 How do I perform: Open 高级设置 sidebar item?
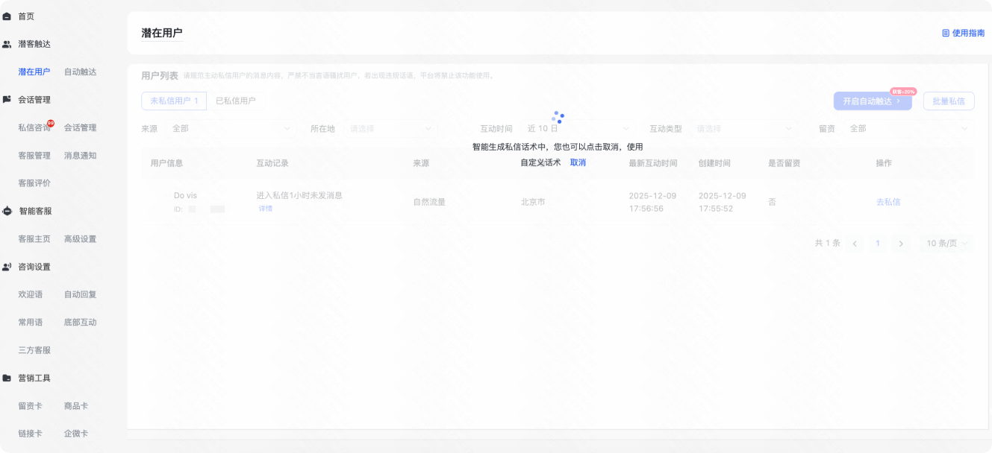point(80,239)
